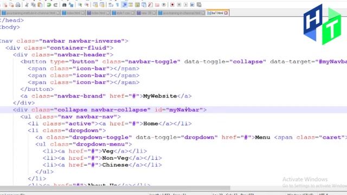Toggle Word Wrap toolbar icon
Viewport: 347px width, 195px height.
(111, 5)
